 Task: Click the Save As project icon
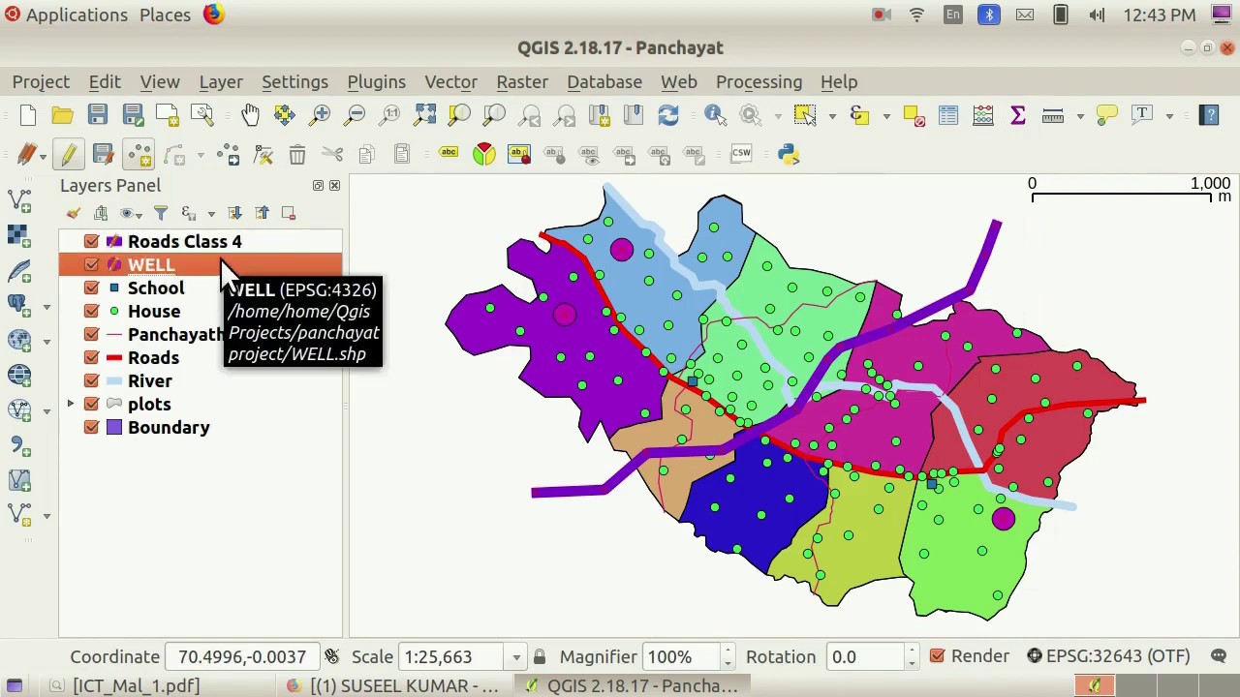pyautogui.click(x=133, y=115)
